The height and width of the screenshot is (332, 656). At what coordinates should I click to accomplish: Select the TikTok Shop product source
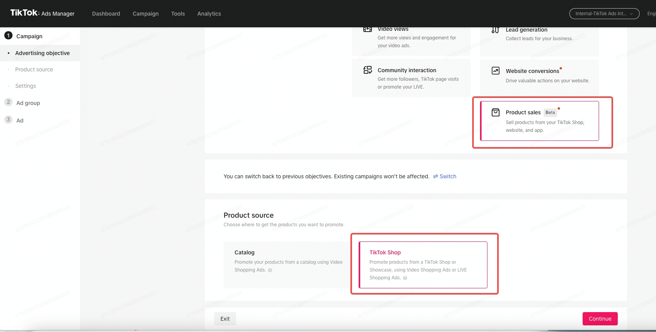(423, 265)
